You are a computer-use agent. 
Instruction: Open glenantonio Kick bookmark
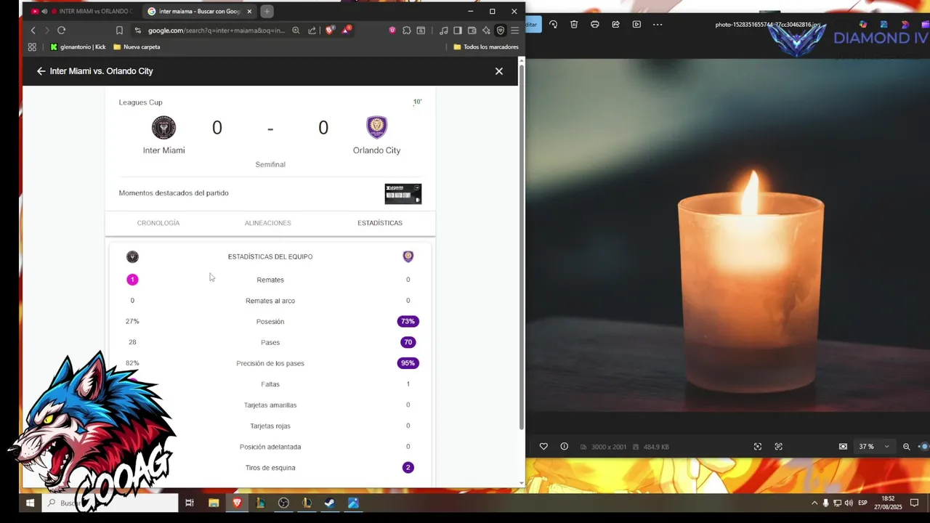click(x=78, y=47)
